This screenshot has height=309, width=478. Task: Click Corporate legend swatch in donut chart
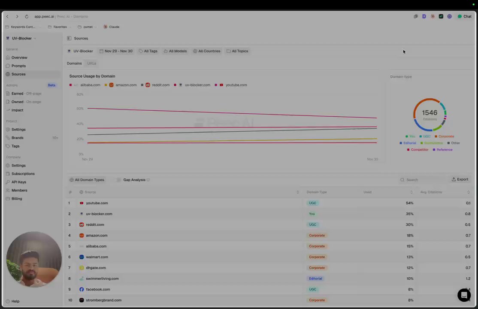tap(436, 136)
